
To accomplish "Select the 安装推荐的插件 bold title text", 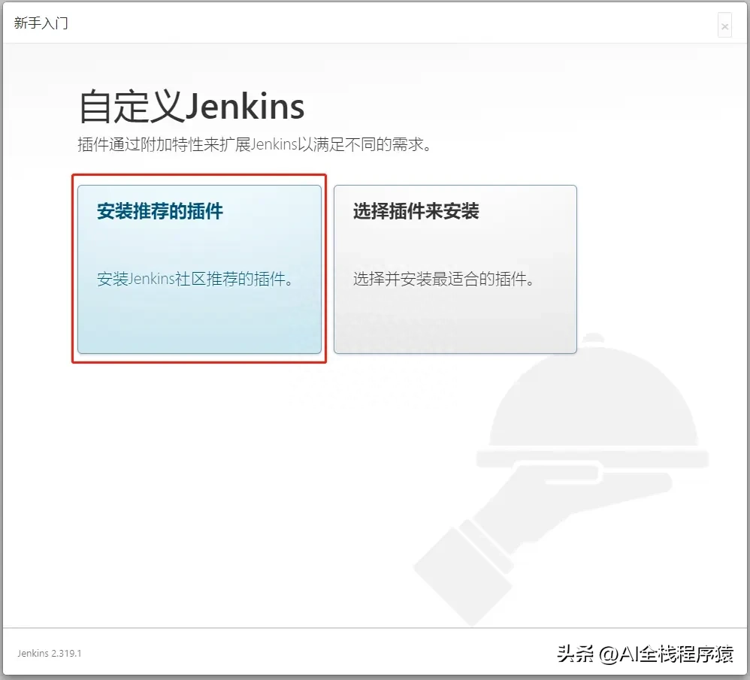I will pos(160,211).
